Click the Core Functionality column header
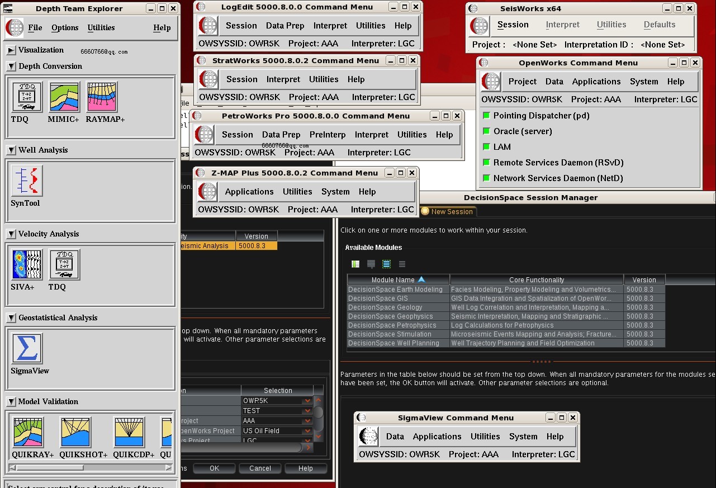The height and width of the screenshot is (488, 716). pos(537,279)
